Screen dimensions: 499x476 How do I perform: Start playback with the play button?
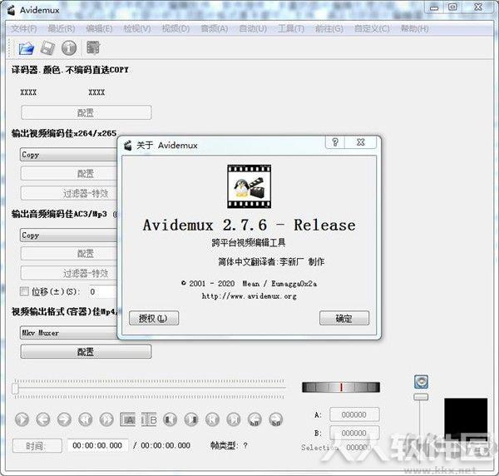tap(22, 419)
